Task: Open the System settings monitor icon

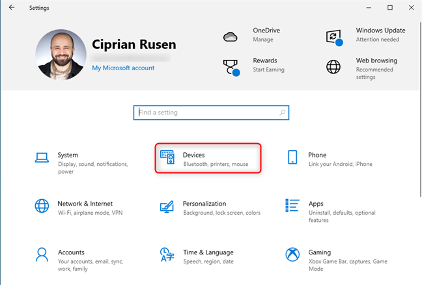Action: (42, 158)
